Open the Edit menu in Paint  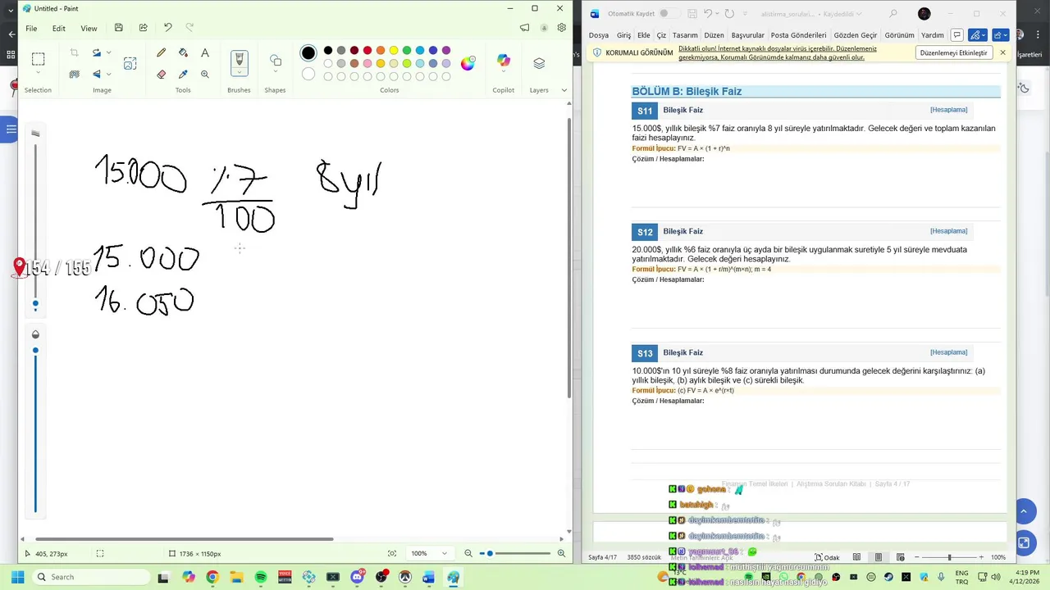pyautogui.click(x=59, y=28)
